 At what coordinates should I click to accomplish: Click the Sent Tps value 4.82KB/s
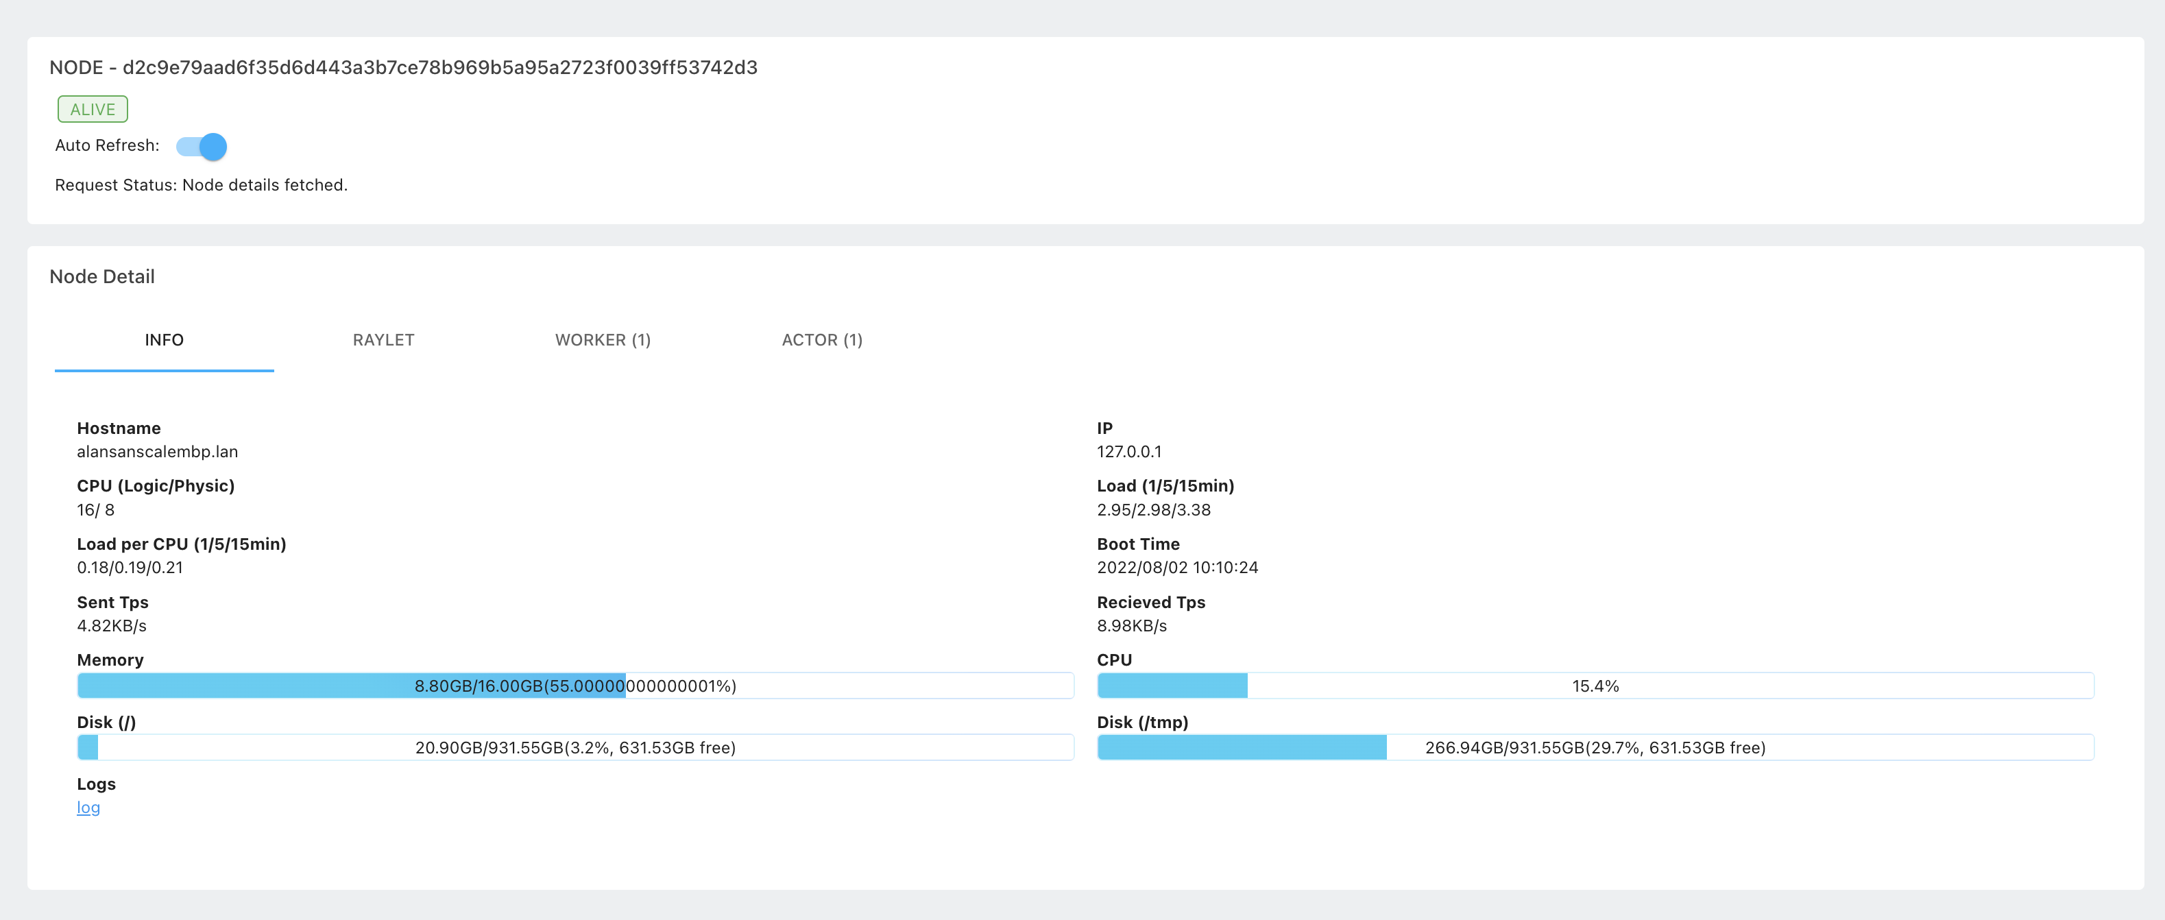pyautogui.click(x=112, y=626)
